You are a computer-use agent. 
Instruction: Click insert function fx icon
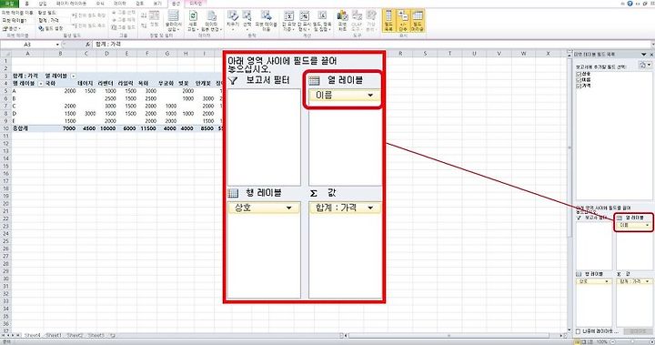[87, 44]
